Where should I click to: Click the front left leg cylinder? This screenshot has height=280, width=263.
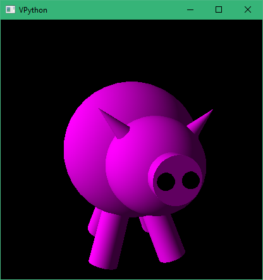tap(109, 240)
